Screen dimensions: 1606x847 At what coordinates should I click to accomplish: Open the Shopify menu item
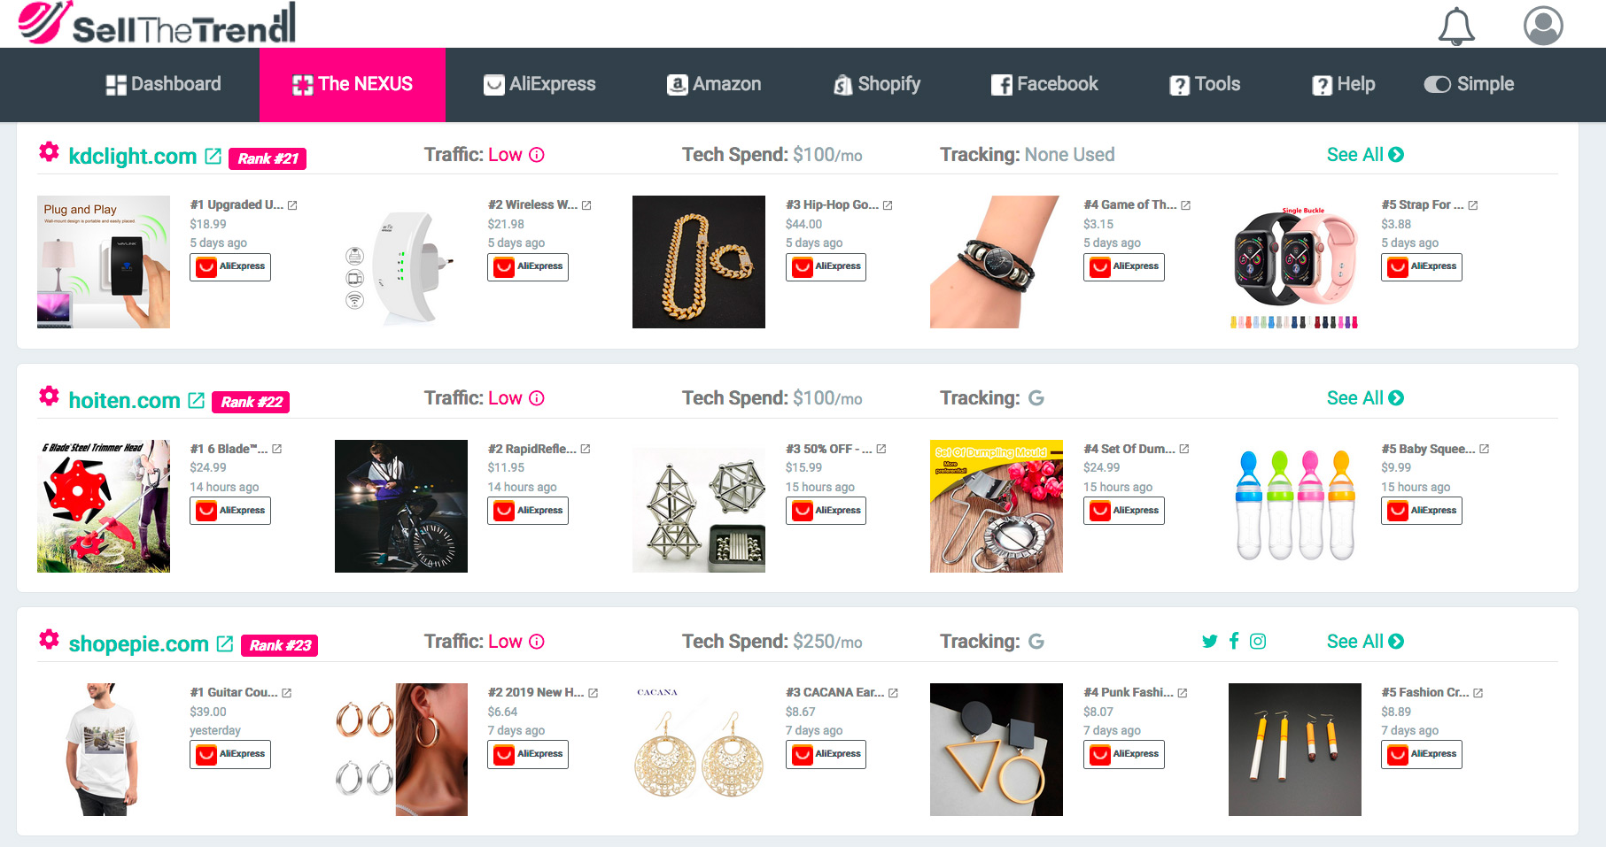click(877, 84)
